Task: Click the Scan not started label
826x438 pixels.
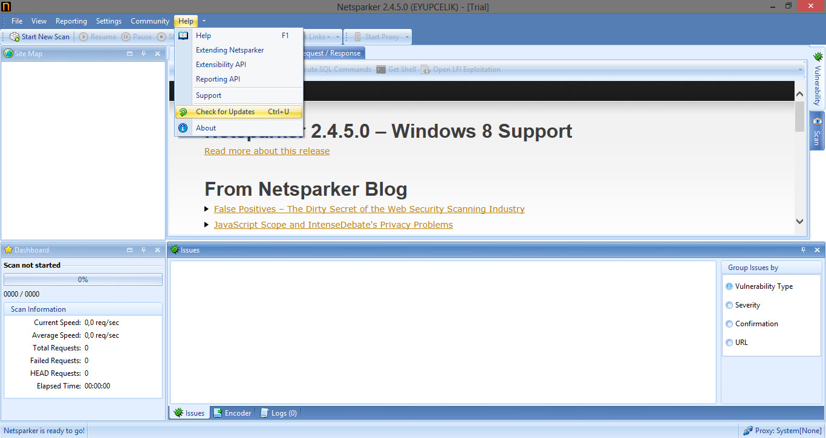Action: [x=32, y=265]
